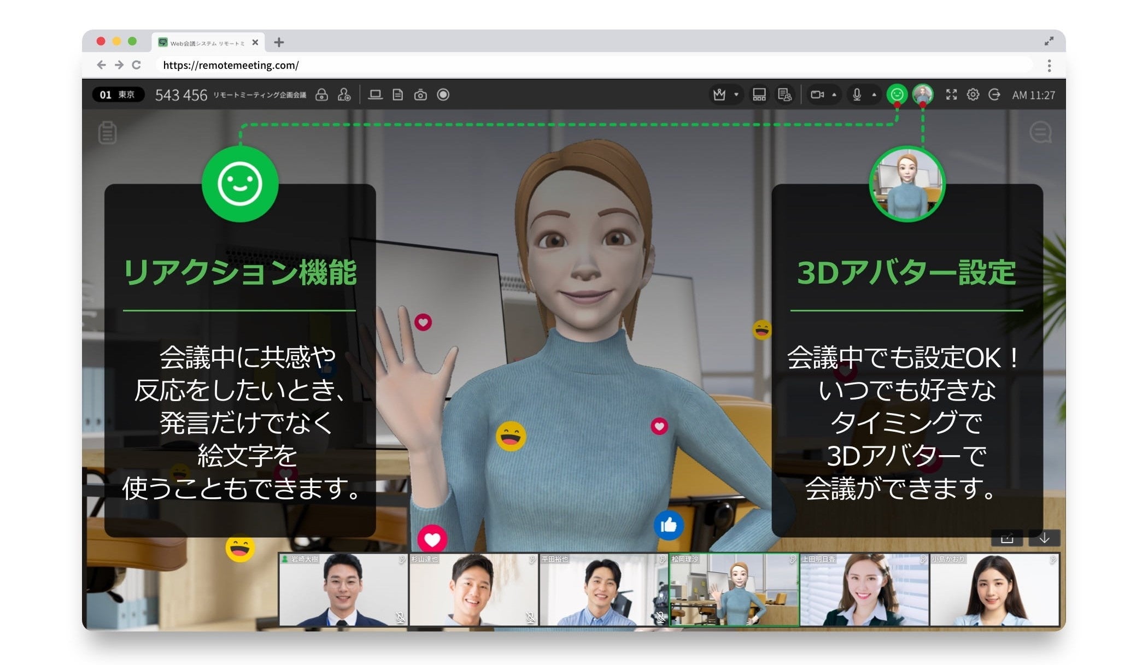Image resolution: width=1148 pixels, height=665 pixels.
Task: Enter fullscreen mode in meeting toolbar
Action: click(951, 95)
